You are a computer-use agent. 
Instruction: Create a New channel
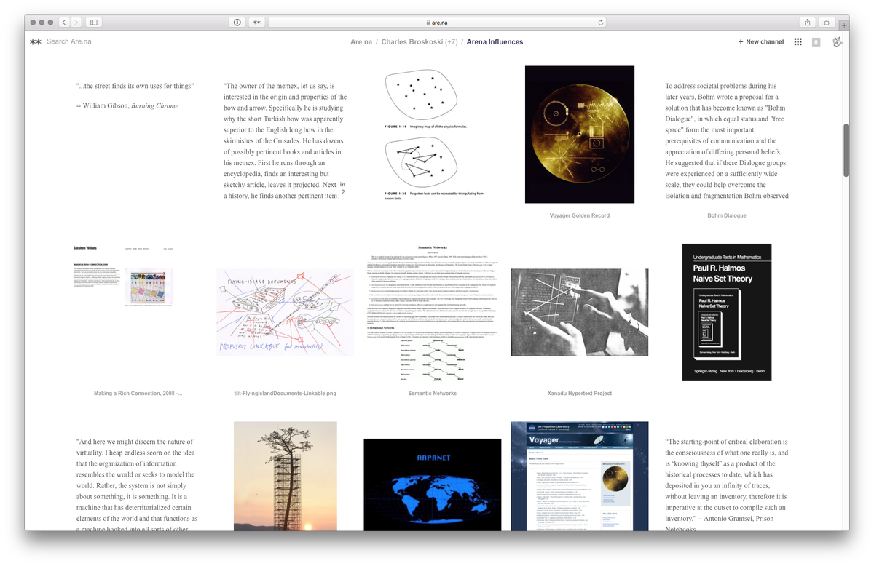pyautogui.click(x=760, y=42)
